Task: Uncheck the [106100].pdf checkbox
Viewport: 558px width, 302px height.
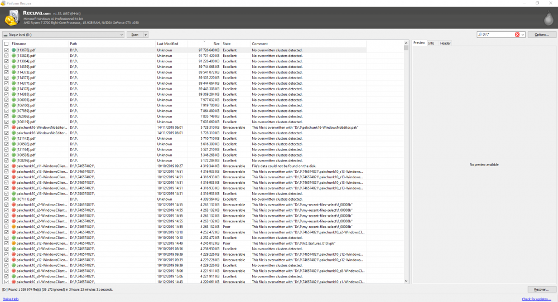Action: (6, 105)
